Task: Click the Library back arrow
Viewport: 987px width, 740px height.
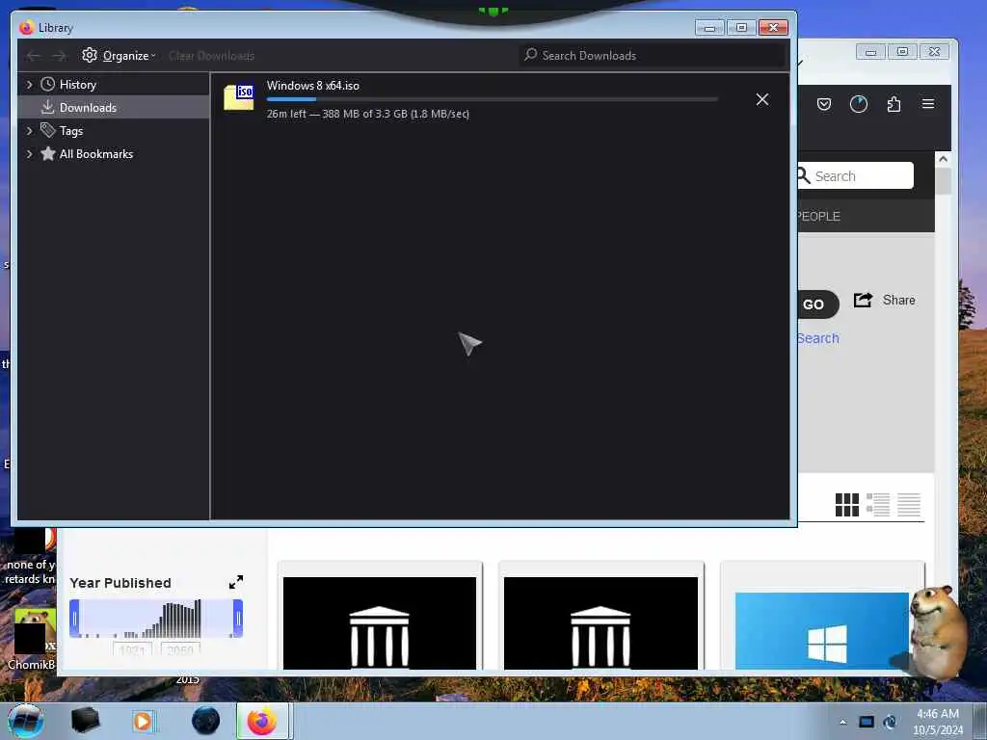Action: [x=34, y=56]
